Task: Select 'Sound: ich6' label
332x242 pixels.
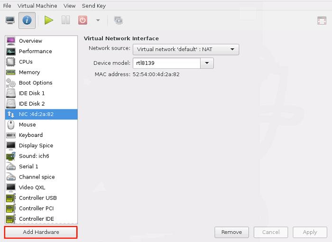Action: (34, 156)
